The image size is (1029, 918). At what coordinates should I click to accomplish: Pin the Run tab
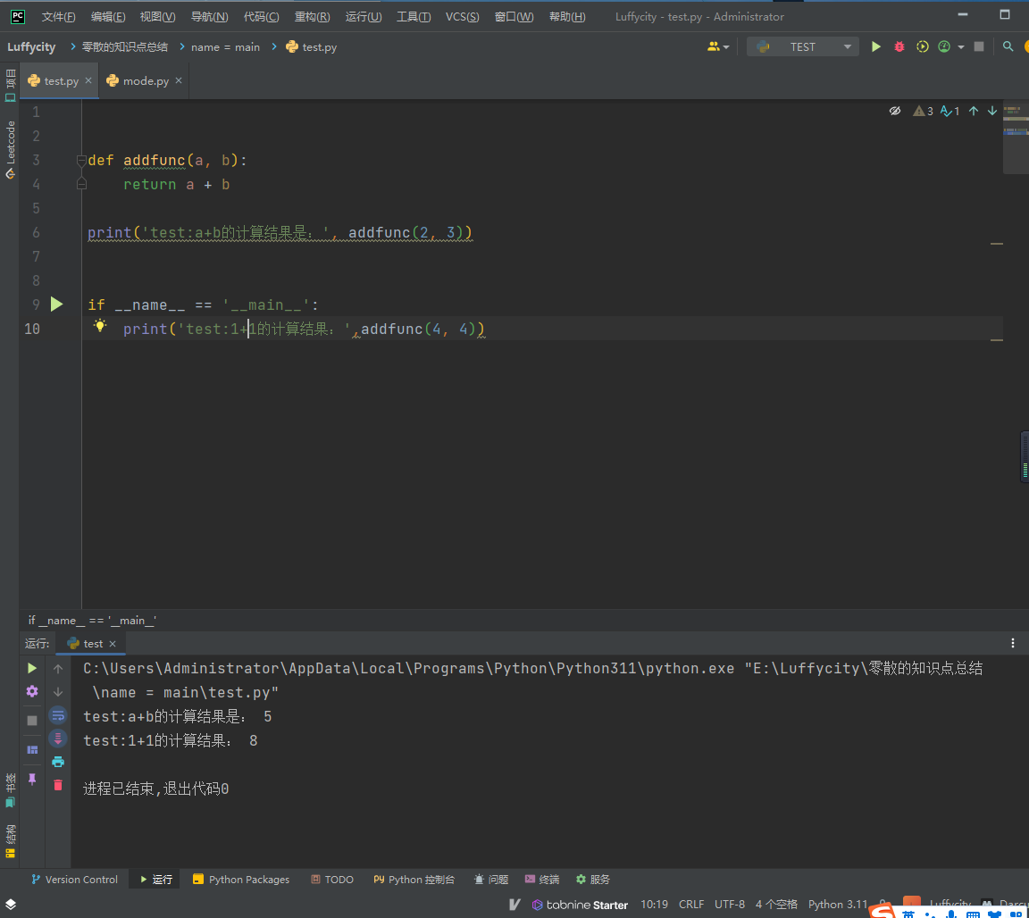pyautogui.click(x=31, y=781)
